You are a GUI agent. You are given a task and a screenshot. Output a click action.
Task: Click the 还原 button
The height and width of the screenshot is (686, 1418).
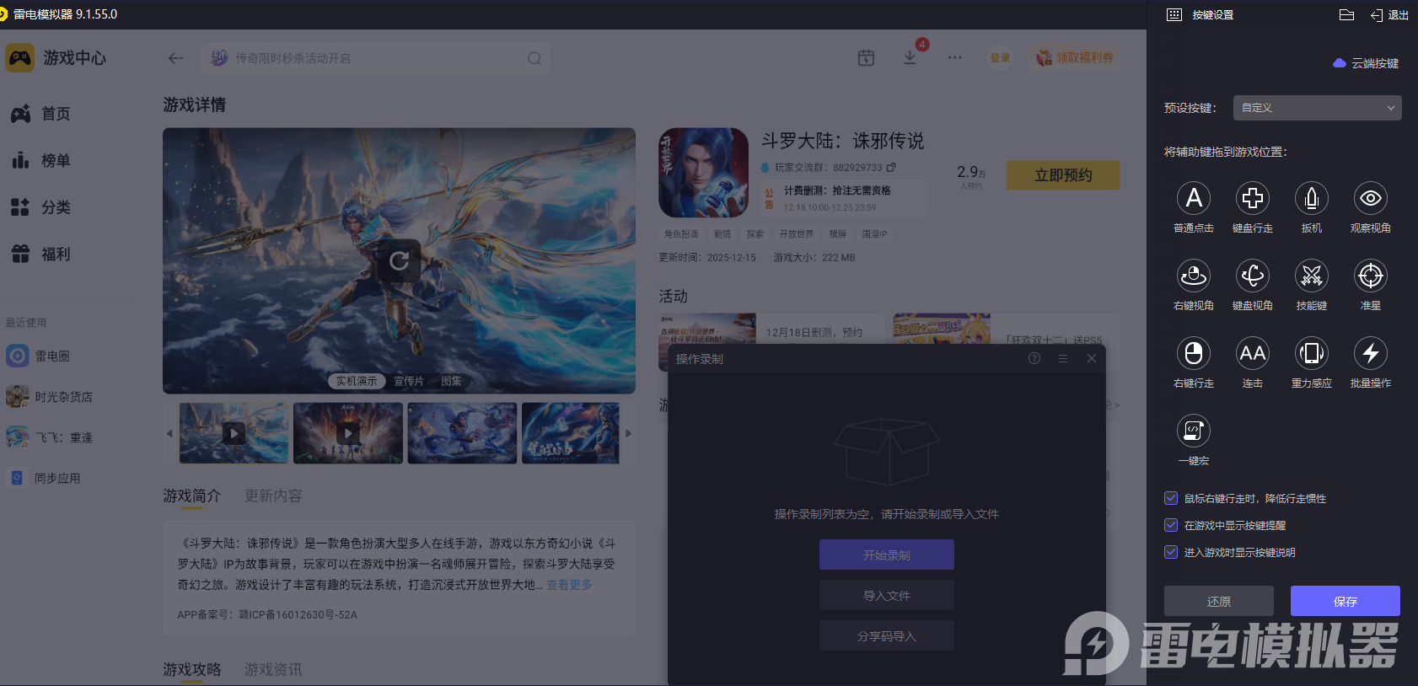click(x=1219, y=601)
